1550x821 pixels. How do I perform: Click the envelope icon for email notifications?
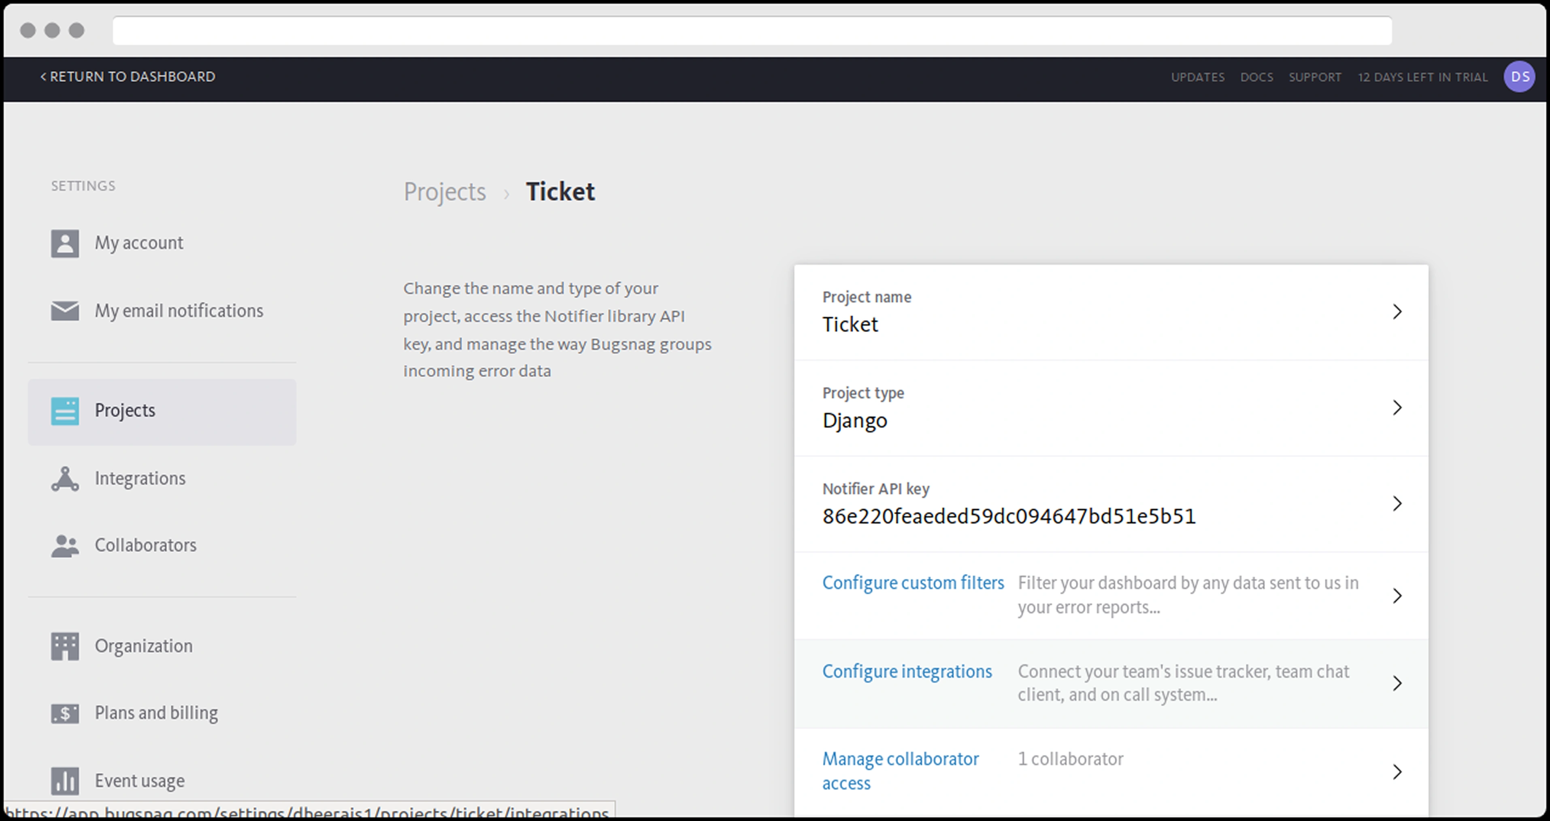(x=64, y=311)
